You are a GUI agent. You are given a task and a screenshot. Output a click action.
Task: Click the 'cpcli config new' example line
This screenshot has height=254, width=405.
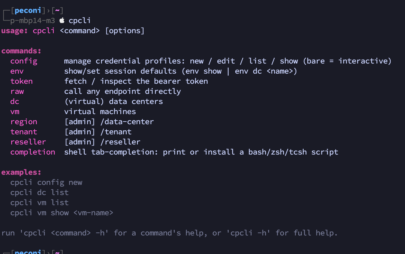click(46, 183)
